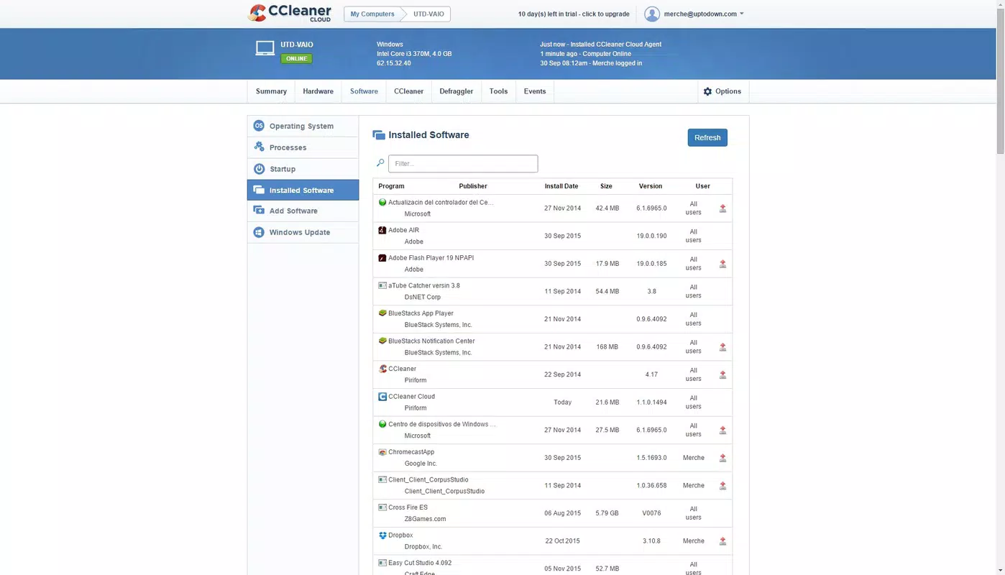Open the Defraggler tab
The height and width of the screenshot is (575, 1005).
(456, 91)
